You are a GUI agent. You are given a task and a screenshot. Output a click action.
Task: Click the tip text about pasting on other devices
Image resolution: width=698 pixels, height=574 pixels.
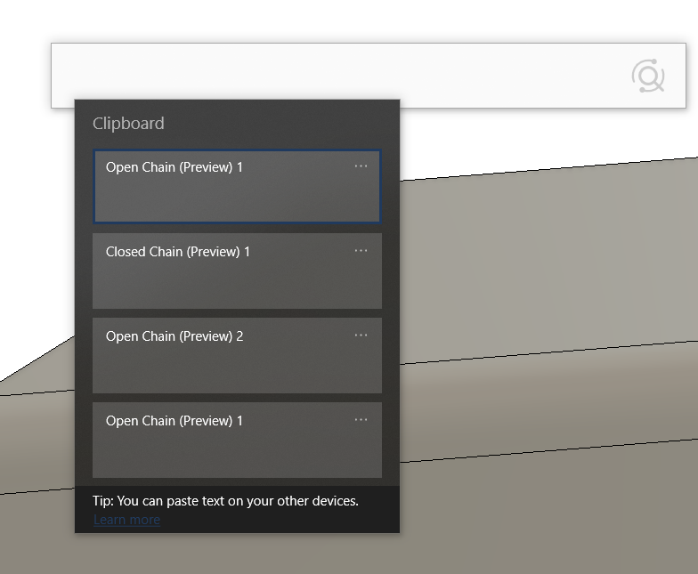[226, 501]
